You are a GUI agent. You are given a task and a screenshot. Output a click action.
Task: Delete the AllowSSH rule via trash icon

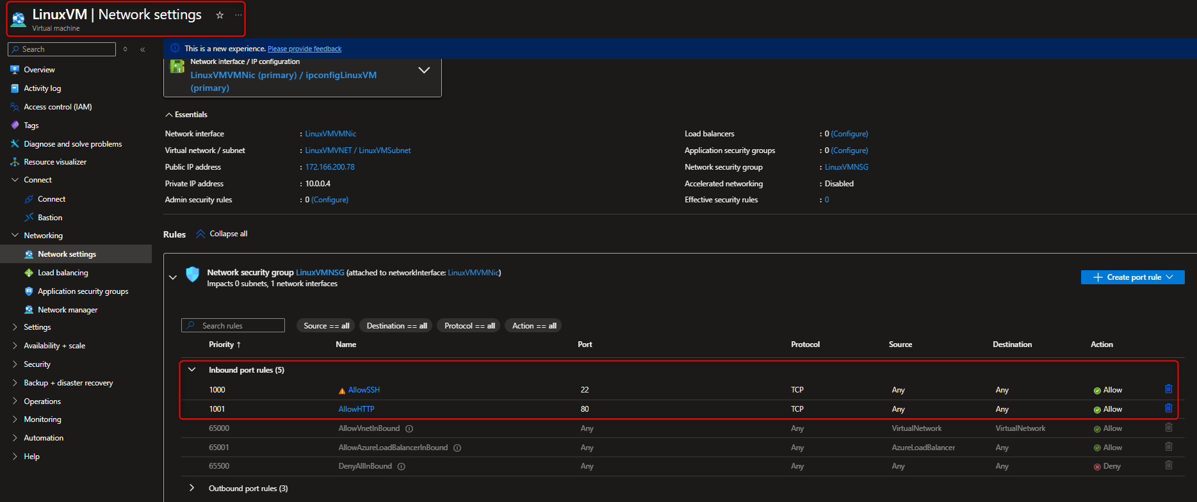click(x=1168, y=389)
